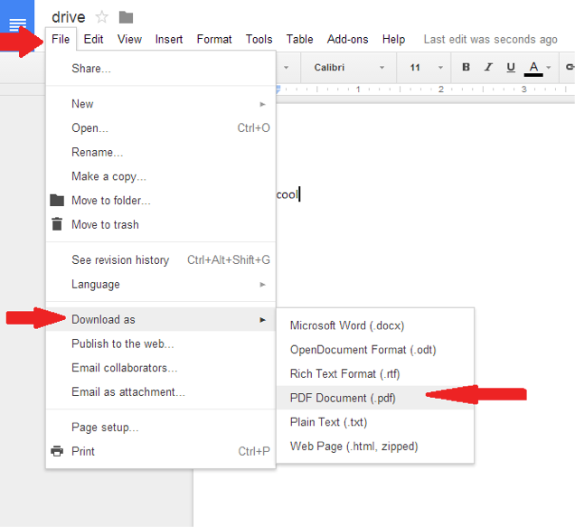The image size is (575, 527).
Task: Open the Format menu
Action: click(214, 39)
